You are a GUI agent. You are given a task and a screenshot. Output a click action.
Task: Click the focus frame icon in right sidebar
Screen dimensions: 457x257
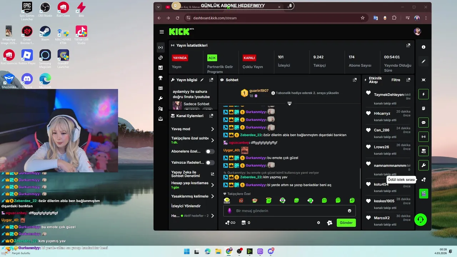tap(423, 80)
